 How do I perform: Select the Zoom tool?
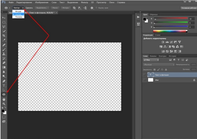pyautogui.click(x=4, y=104)
